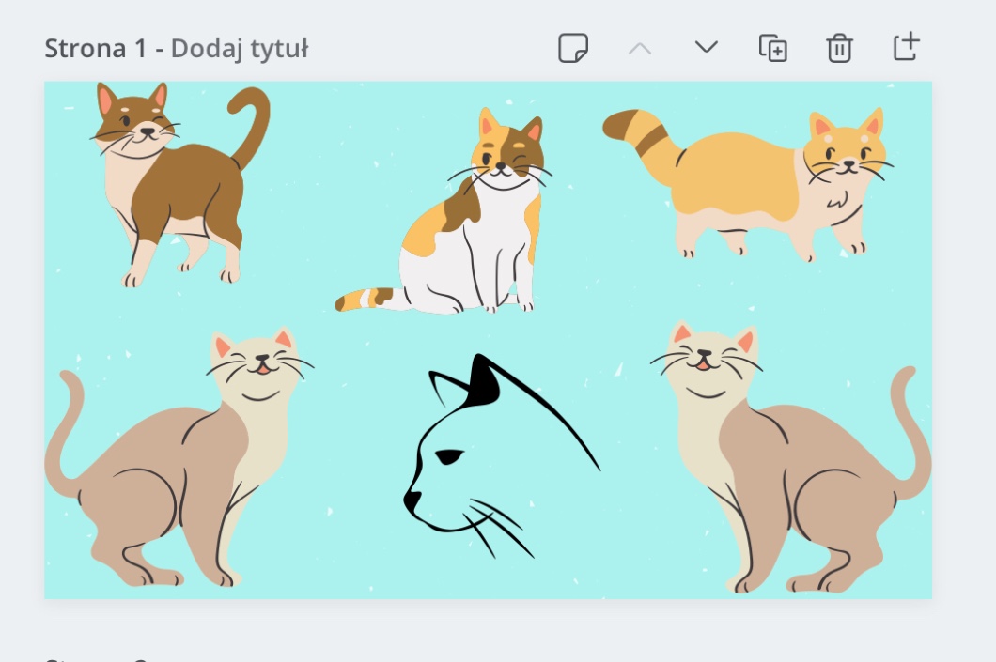Click the 'Dodaj tytuł' title field

[240, 49]
